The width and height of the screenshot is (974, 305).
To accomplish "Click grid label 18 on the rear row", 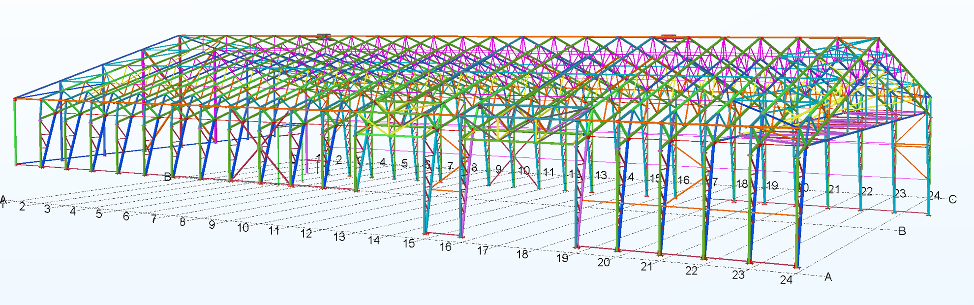I will pyautogui.click(x=742, y=184).
